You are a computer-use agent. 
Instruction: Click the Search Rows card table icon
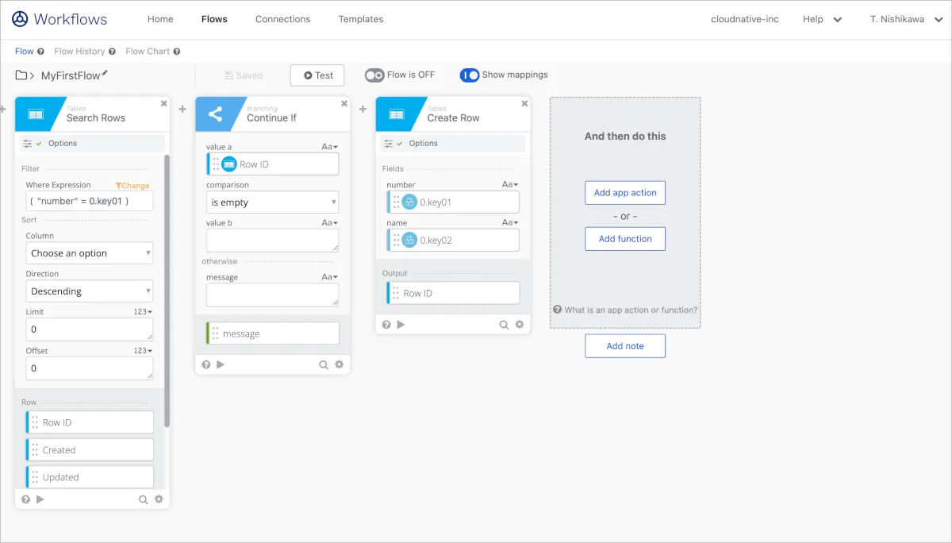tap(36, 114)
